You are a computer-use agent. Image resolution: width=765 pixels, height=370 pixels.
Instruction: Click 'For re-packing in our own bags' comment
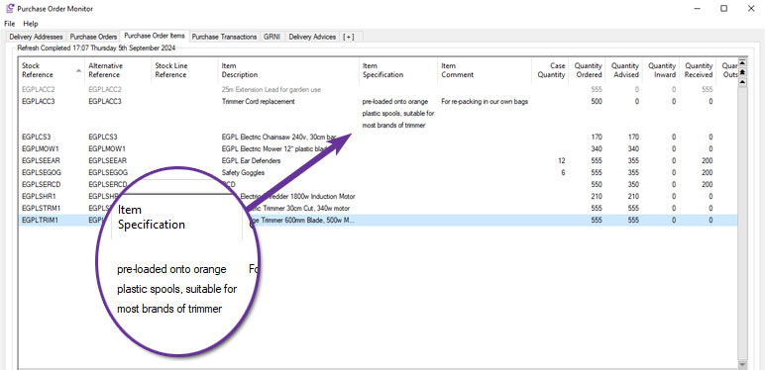click(x=485, y=102)
